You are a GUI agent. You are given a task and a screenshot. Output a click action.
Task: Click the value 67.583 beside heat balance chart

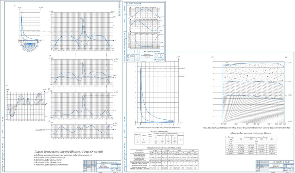[289, 81]
